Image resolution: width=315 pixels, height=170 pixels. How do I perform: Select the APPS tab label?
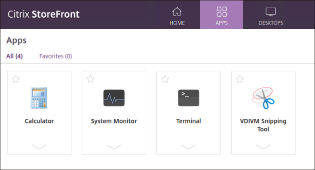(222, 23)
